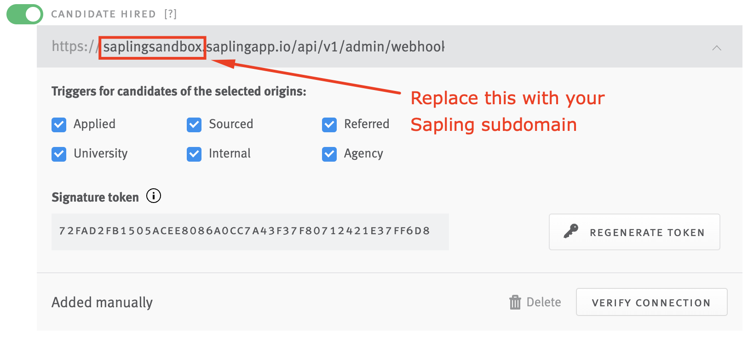Click the signature token value field
This screenshot has height=338, width=748.
(250, 231)
